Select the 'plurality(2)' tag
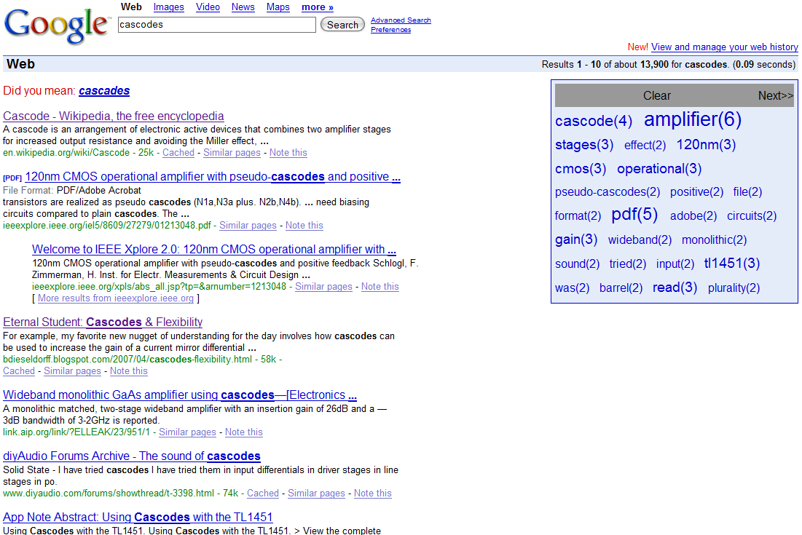 pyautogui.click(x=734, y=288)
